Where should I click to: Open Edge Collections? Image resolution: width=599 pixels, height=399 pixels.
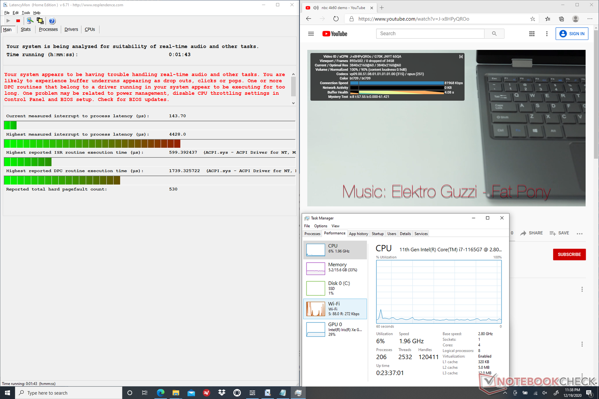pyautogui.click(x=561, y=19)
